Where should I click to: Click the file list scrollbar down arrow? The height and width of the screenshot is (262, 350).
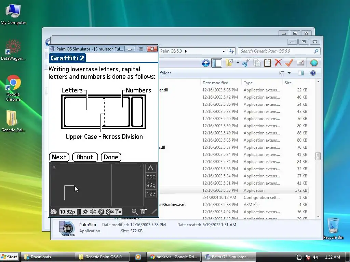318,217
